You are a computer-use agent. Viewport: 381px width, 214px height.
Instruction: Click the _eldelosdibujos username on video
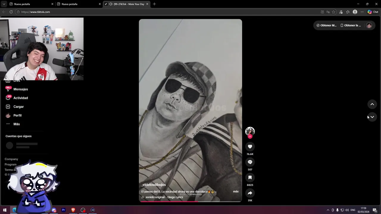click(x=154, y=185)
